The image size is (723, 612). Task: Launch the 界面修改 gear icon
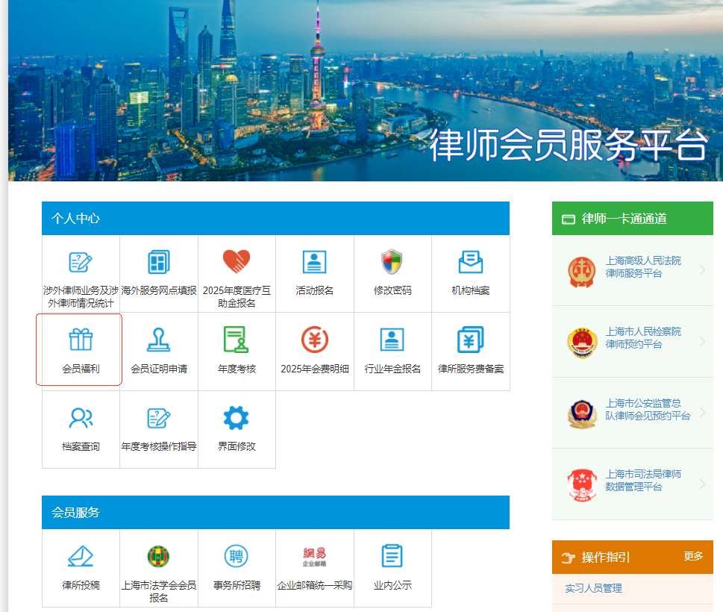(237, 418)
